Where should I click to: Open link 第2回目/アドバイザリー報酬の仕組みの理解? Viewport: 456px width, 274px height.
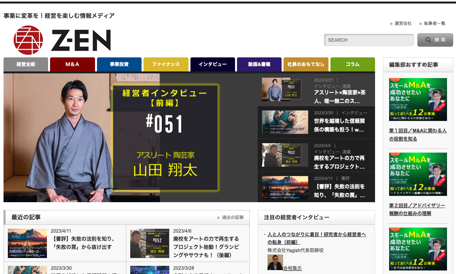(417, 209)
